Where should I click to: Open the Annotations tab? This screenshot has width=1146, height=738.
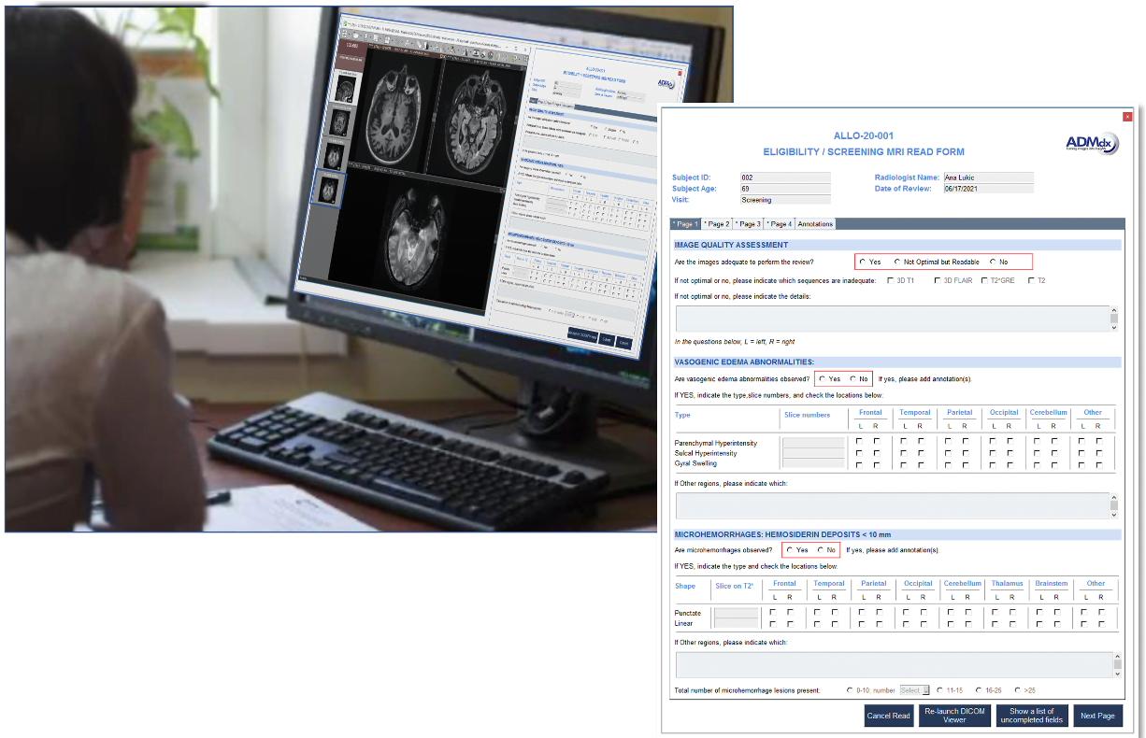(815, 224)
